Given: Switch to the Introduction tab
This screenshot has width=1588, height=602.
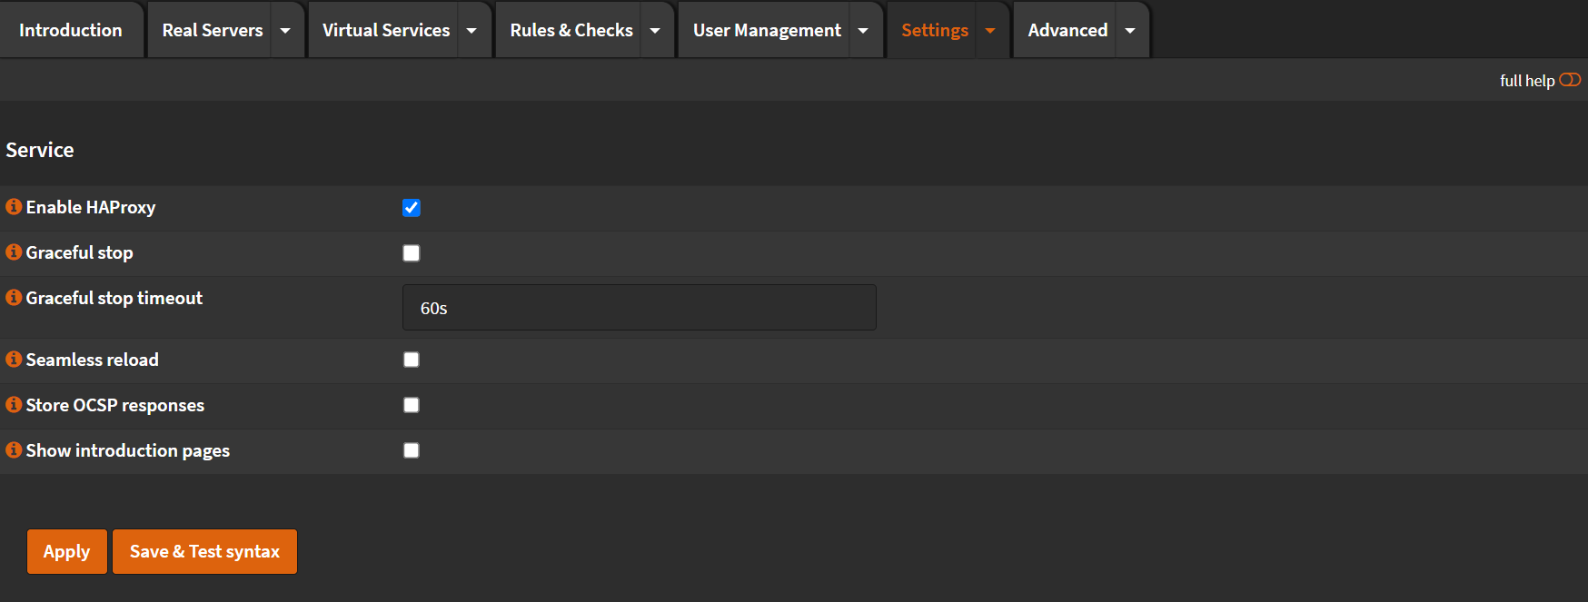Looking at the screenshot, I should pyautogui.click(x=71, y=30).
